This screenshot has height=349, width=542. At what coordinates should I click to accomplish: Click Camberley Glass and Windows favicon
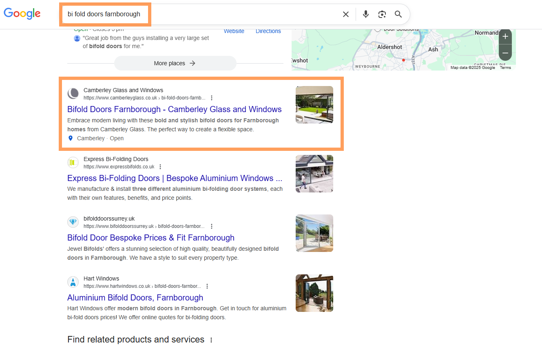click(x=73, y=93)
